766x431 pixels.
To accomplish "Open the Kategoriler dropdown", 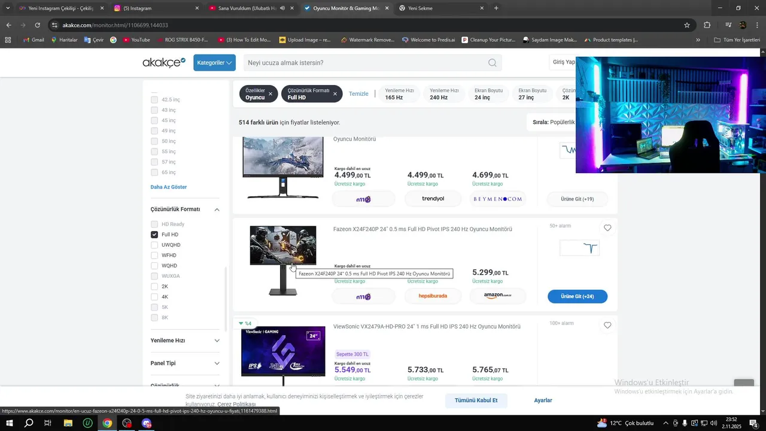I will [x=214, y=63].
